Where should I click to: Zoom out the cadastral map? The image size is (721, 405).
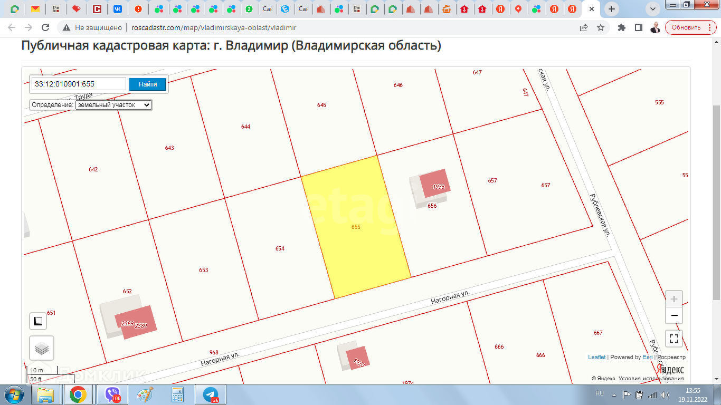[674, 315]
